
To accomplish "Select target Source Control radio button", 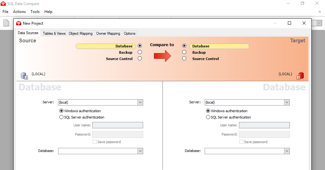I will 184,58.
